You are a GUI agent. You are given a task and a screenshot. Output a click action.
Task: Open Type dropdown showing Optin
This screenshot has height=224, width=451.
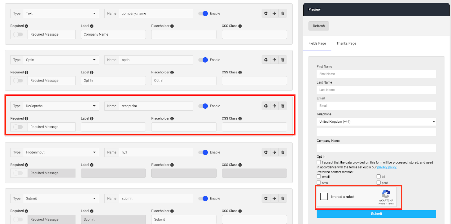tap(61, 60)
